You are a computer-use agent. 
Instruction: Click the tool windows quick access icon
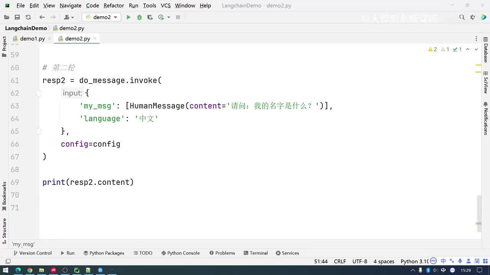[x=8, y=261]
